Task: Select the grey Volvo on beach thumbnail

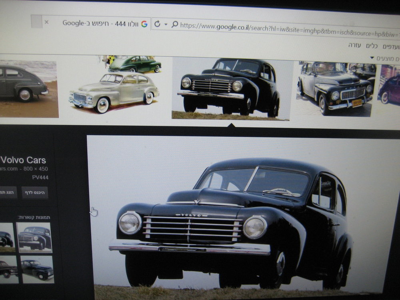Action: tap(28, 89)
